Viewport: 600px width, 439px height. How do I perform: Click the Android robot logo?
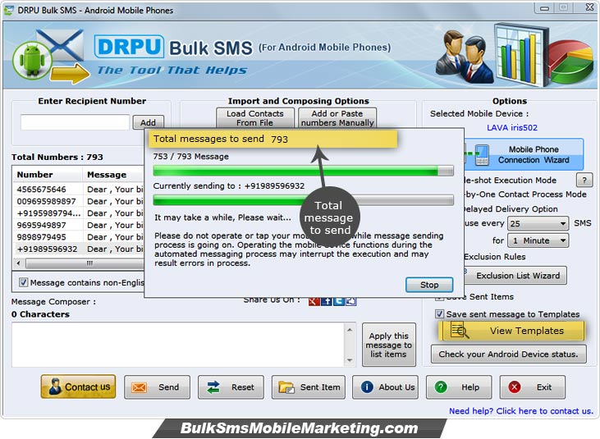tap(32, 60)
